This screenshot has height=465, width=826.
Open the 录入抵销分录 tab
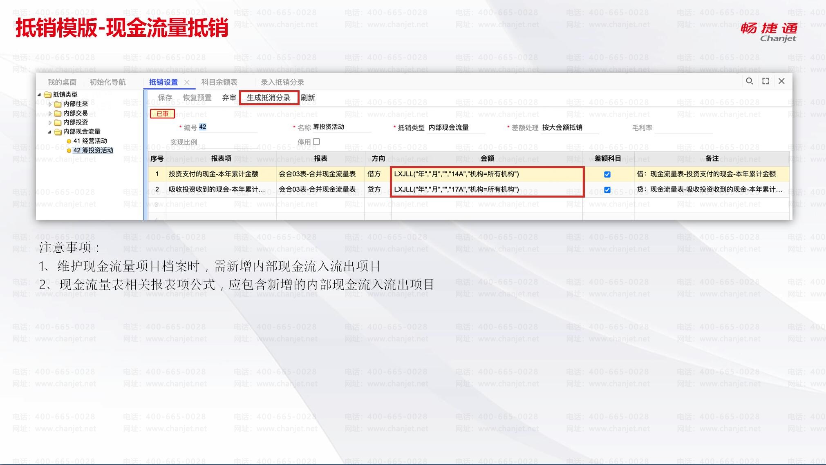point(282,82)
